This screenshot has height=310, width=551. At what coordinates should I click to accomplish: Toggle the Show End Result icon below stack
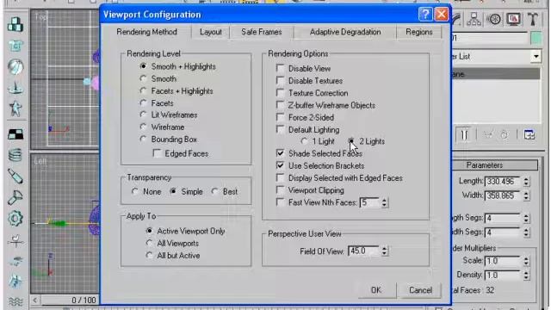464,134
